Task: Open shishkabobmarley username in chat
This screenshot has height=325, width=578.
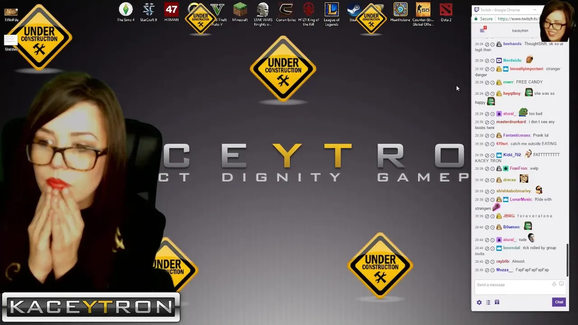Action: 513,191
